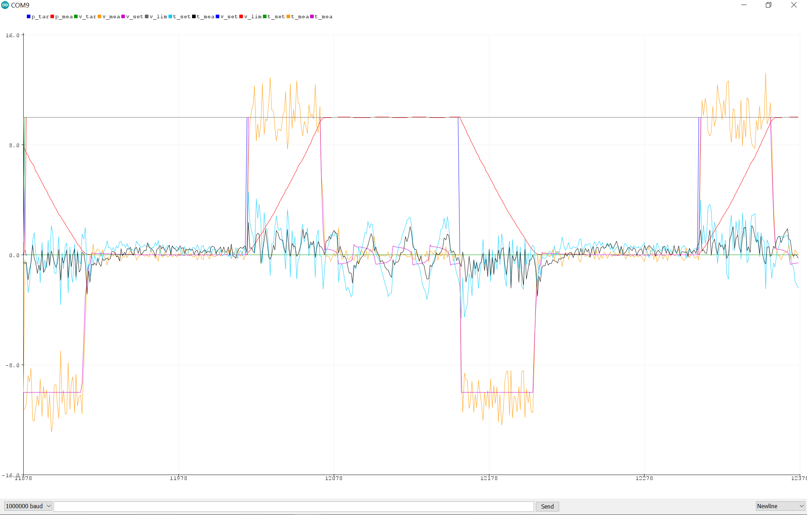Maximize the serial plotter window

click(x=768, y=5)
